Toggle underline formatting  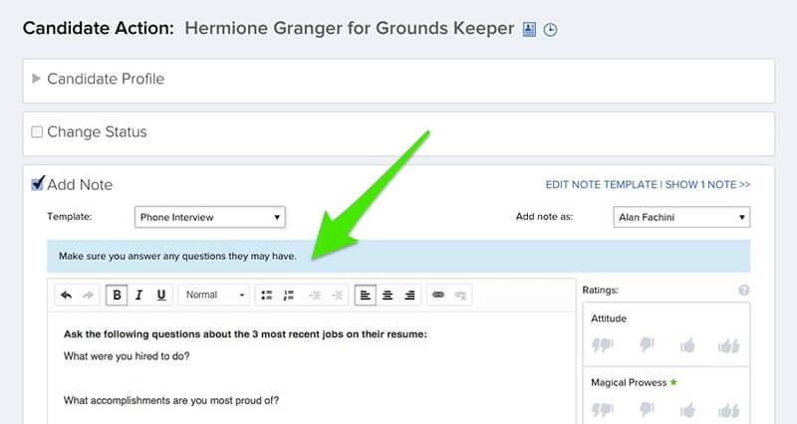161,295
